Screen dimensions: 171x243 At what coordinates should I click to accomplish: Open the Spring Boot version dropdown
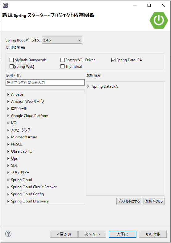(62, 40)
